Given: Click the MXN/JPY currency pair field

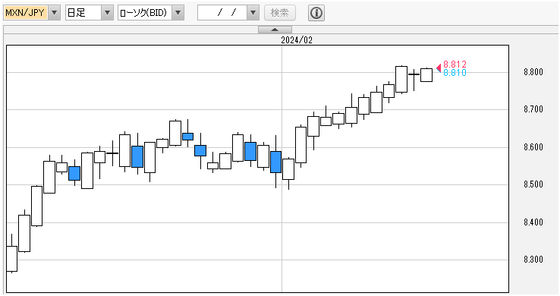Looking at the screenshot, I should pyautogui.click(x=26, y=13).
